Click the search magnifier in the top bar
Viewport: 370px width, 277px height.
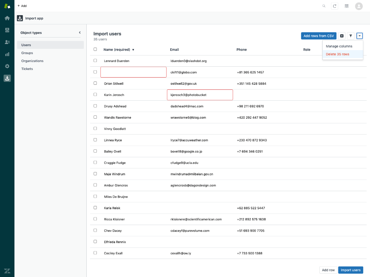coord(324,6)
